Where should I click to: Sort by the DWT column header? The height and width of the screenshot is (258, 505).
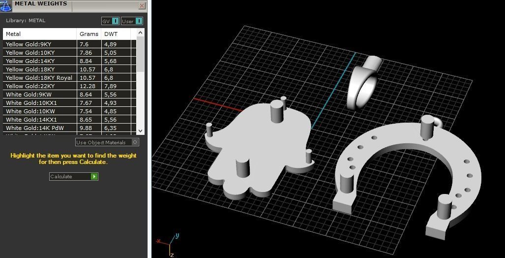(x=116, y=34)
